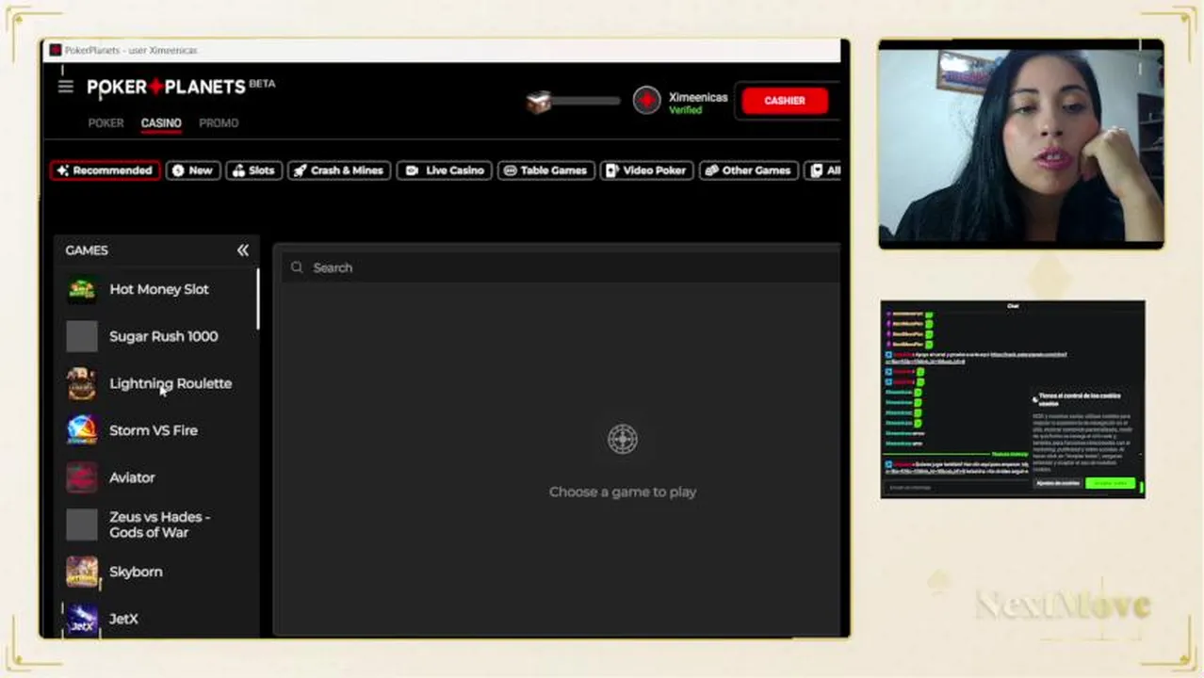Accept cookies with green chat-window button

(x=1110, y=483)
